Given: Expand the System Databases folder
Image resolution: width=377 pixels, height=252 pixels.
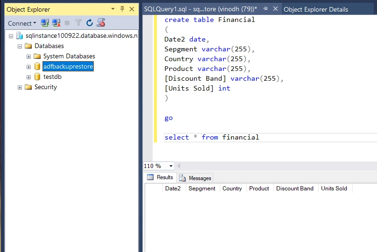Looking at the screenshot, I should point(28,57).
